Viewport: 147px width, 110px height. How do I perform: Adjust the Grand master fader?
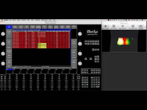point(2,84)
